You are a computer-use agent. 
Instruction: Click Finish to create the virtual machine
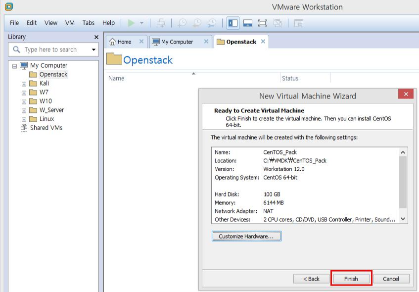click(x=351, y=279)
